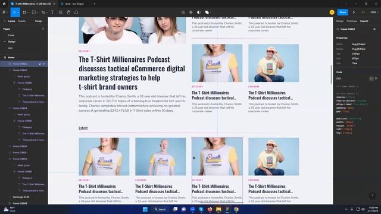Click the Boolean groups icon
Screen dimensions: 381x214
coord(207,12)
